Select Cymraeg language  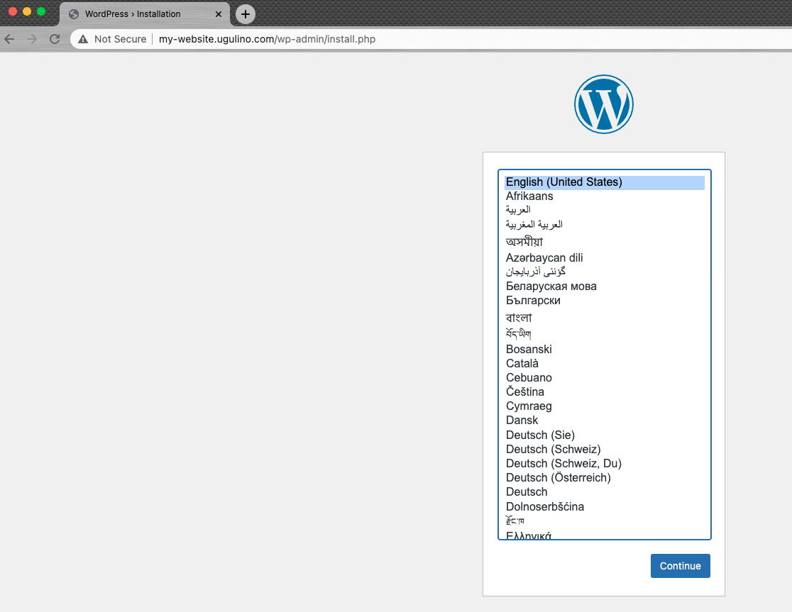tap(605, 406)
